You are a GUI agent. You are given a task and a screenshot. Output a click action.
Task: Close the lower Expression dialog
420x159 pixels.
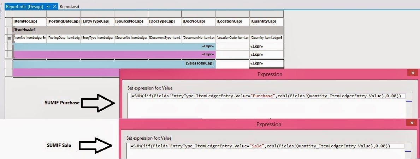click(x=412, y=123)
